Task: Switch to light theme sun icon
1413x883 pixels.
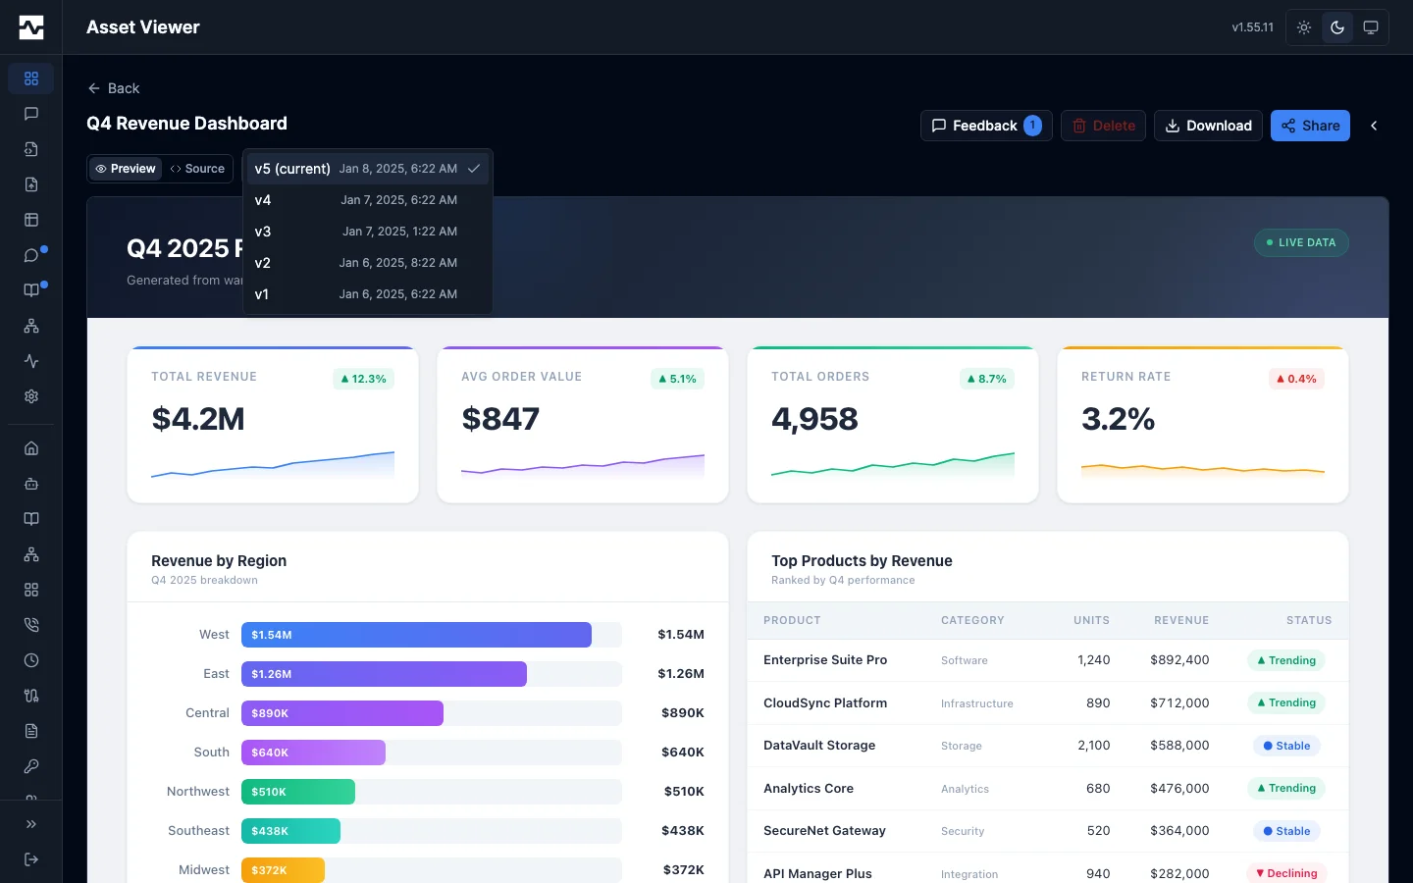Action: [1304, 27]
